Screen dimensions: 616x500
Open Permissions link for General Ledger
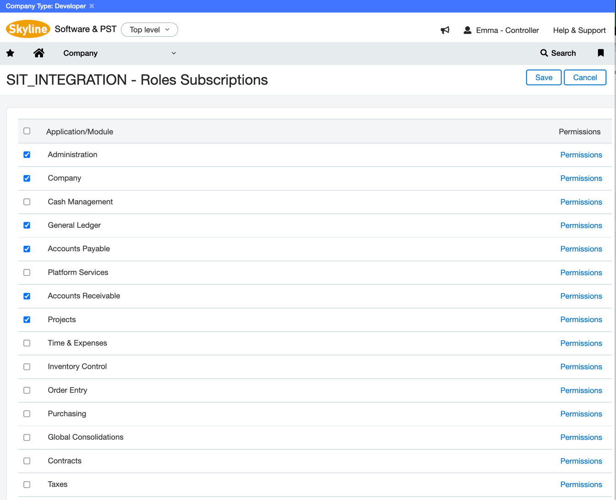[581, 225]
